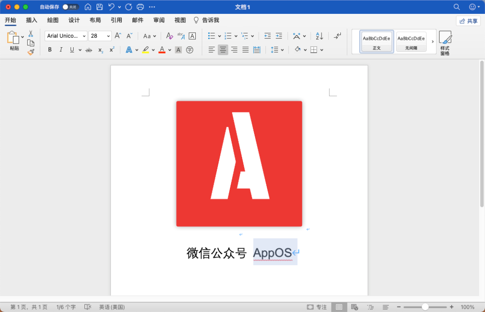Open the 样式窗格 styles pane
Image resolution: width=485 pixels, height=312 pixels.
coord(445,43)
